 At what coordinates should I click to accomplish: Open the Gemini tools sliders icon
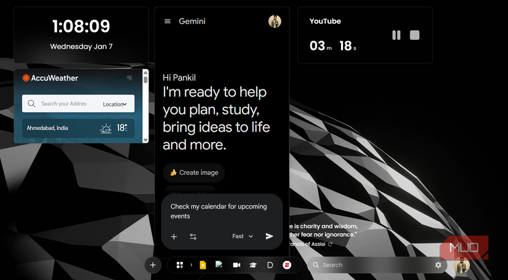coord(193,237)
